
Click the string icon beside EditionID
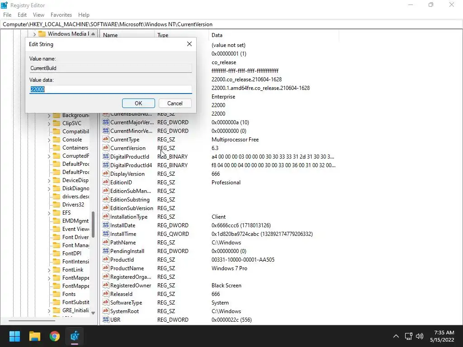tap(105, 183)
